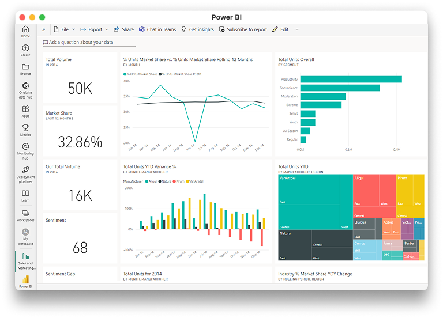Click the Edit pencil button

coord(280,29)
